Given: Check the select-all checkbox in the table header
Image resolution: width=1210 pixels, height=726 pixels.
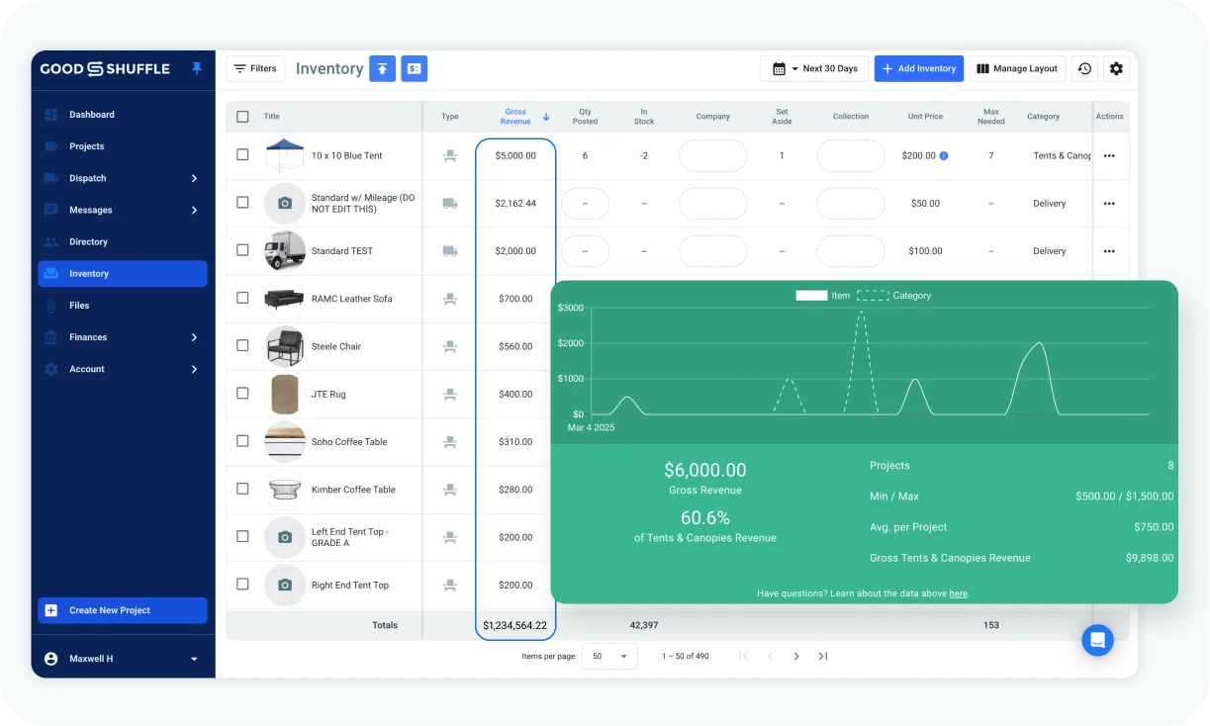Looking at the screenshot, I should (242, 116).
